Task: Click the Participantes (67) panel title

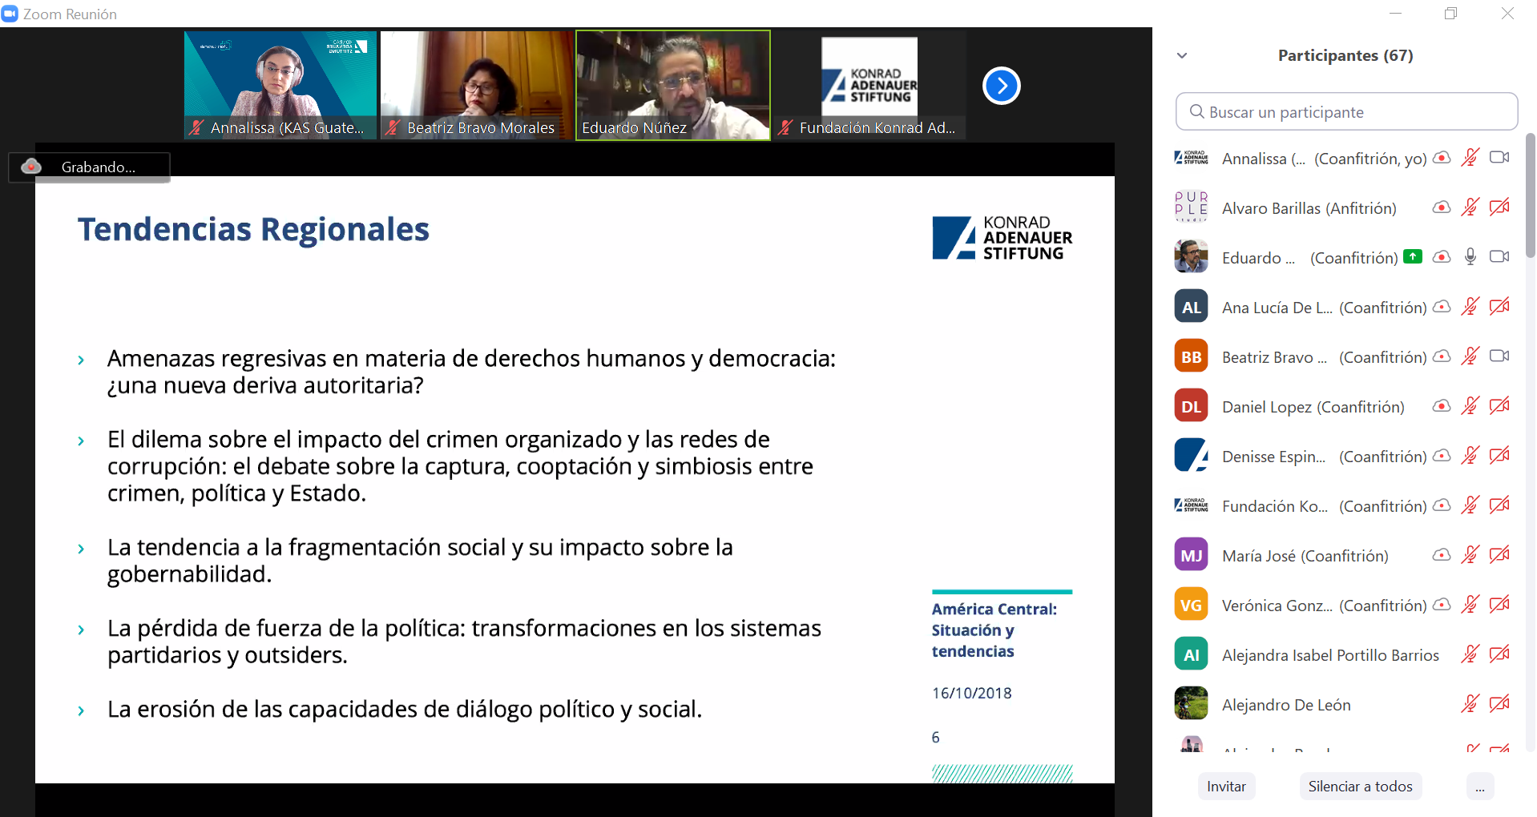Action: pos(1345,55)
